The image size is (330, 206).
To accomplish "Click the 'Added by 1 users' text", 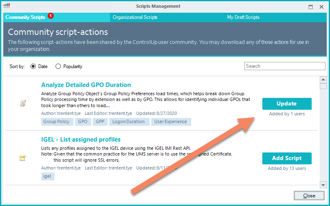I will point(287,114).
